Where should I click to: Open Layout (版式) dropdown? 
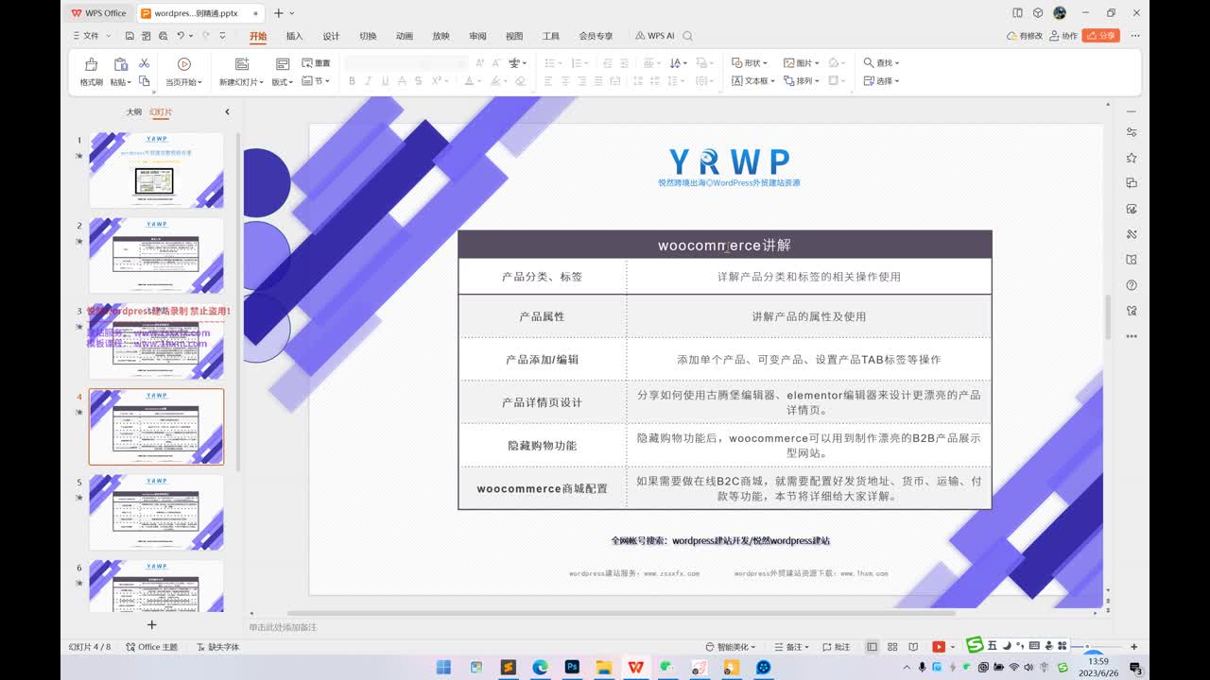point(283,82)
